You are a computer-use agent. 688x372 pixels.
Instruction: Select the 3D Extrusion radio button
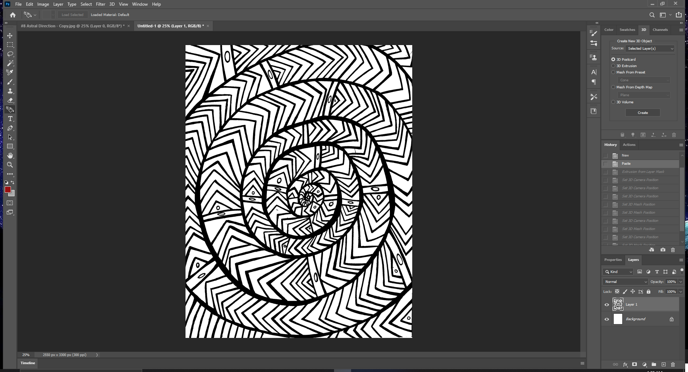click(613, 66)
